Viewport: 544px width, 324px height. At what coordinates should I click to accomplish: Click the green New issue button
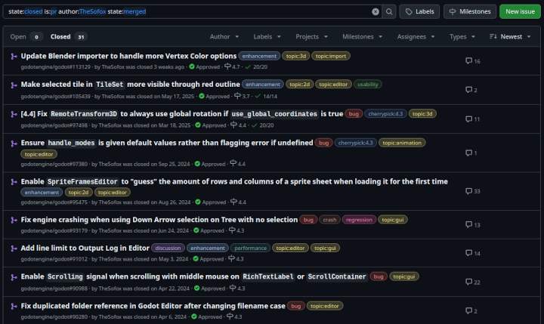coord(520,12)
